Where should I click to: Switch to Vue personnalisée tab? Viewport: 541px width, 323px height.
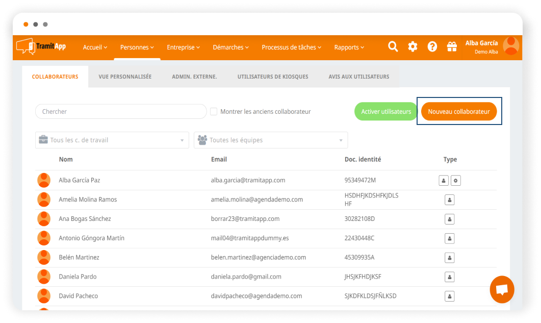click(125, 77)
